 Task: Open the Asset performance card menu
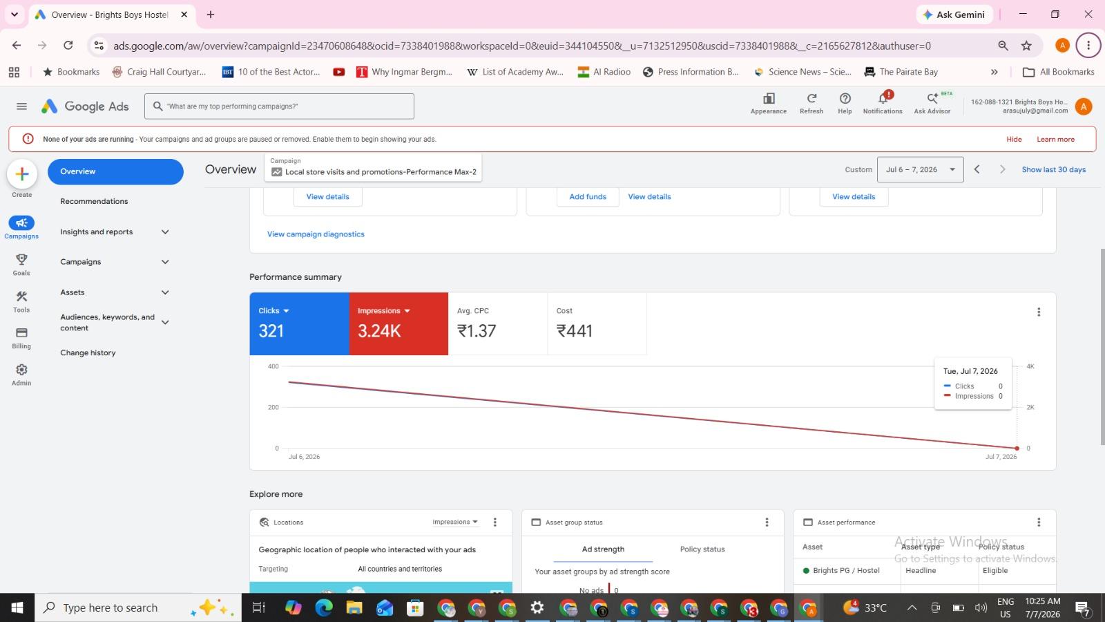click(x=1039, y=522)
